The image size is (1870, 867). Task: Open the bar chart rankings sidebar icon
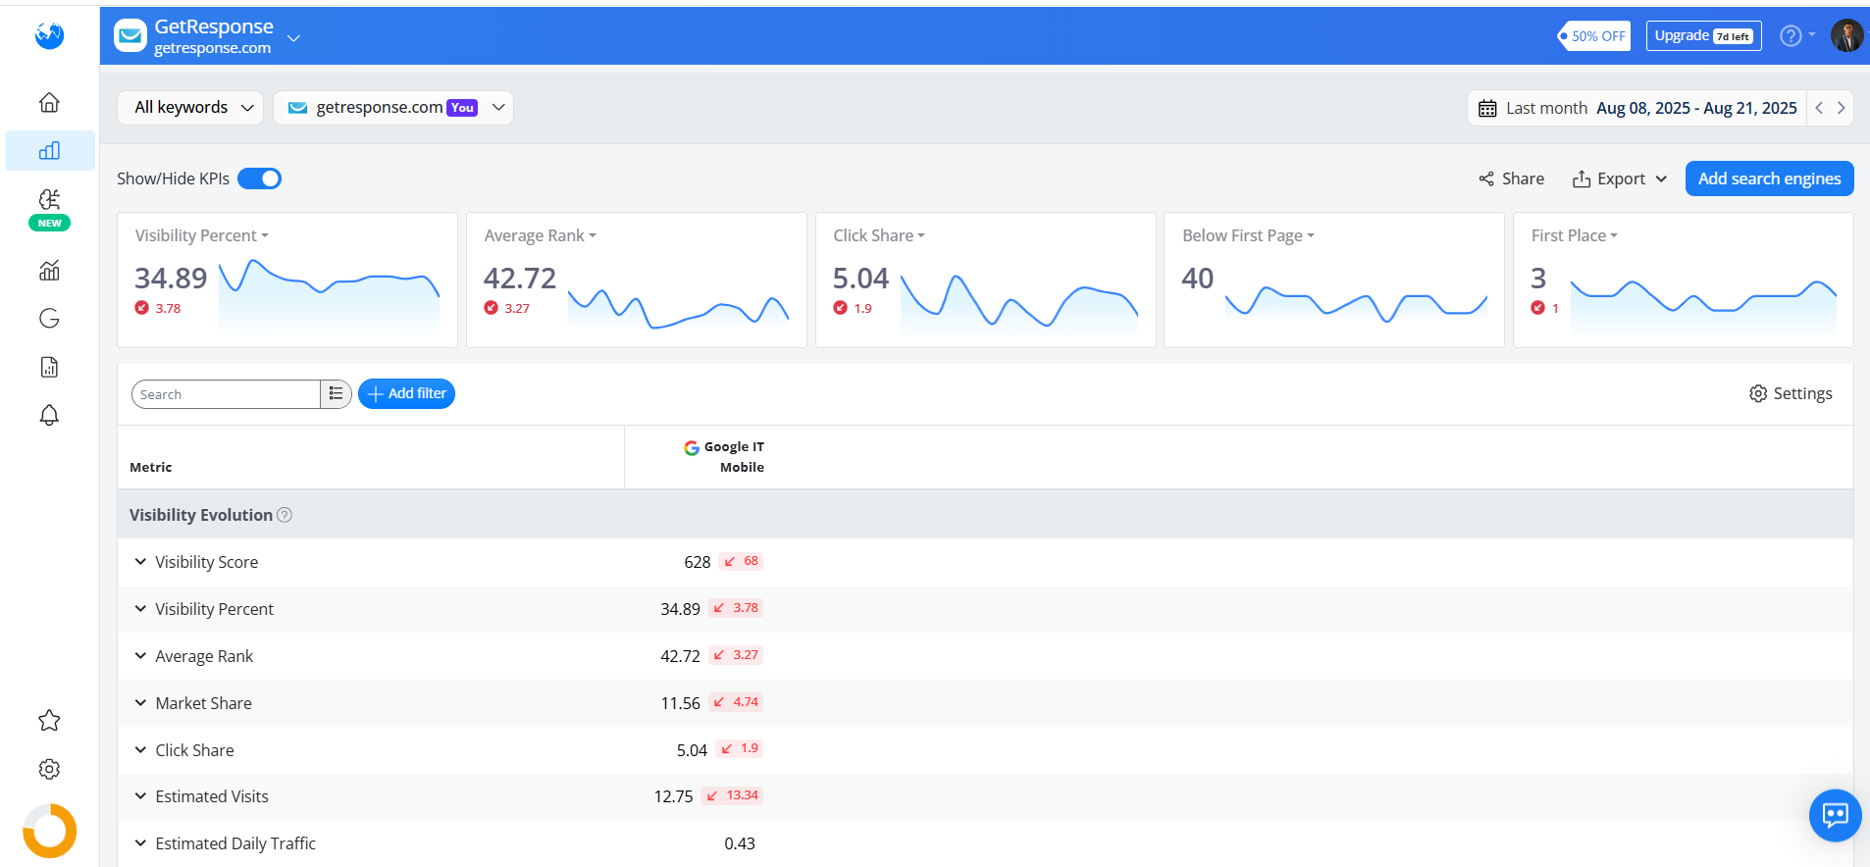point(49,150)
